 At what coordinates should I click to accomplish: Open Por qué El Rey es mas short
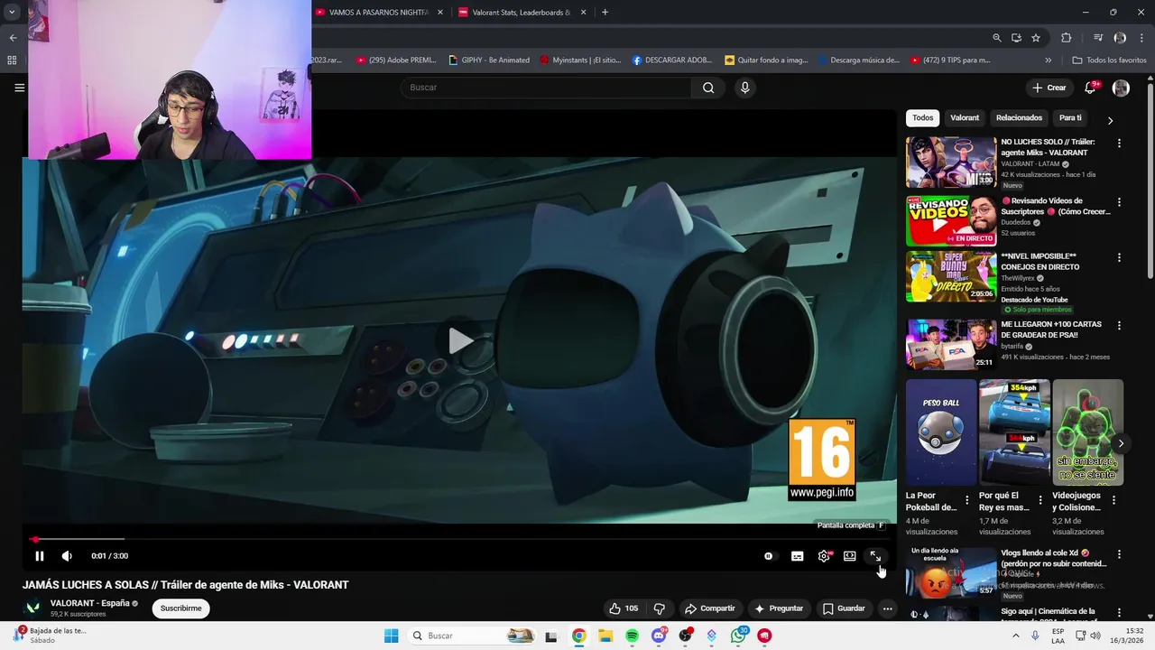coord(1014,432)
